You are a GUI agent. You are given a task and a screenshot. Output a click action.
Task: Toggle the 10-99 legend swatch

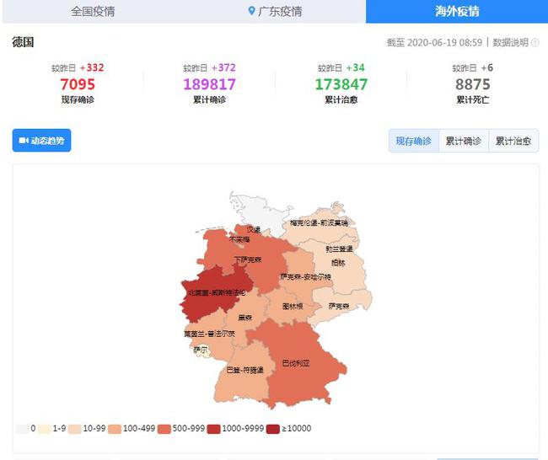pyautogui.click(x=75, y=429)
